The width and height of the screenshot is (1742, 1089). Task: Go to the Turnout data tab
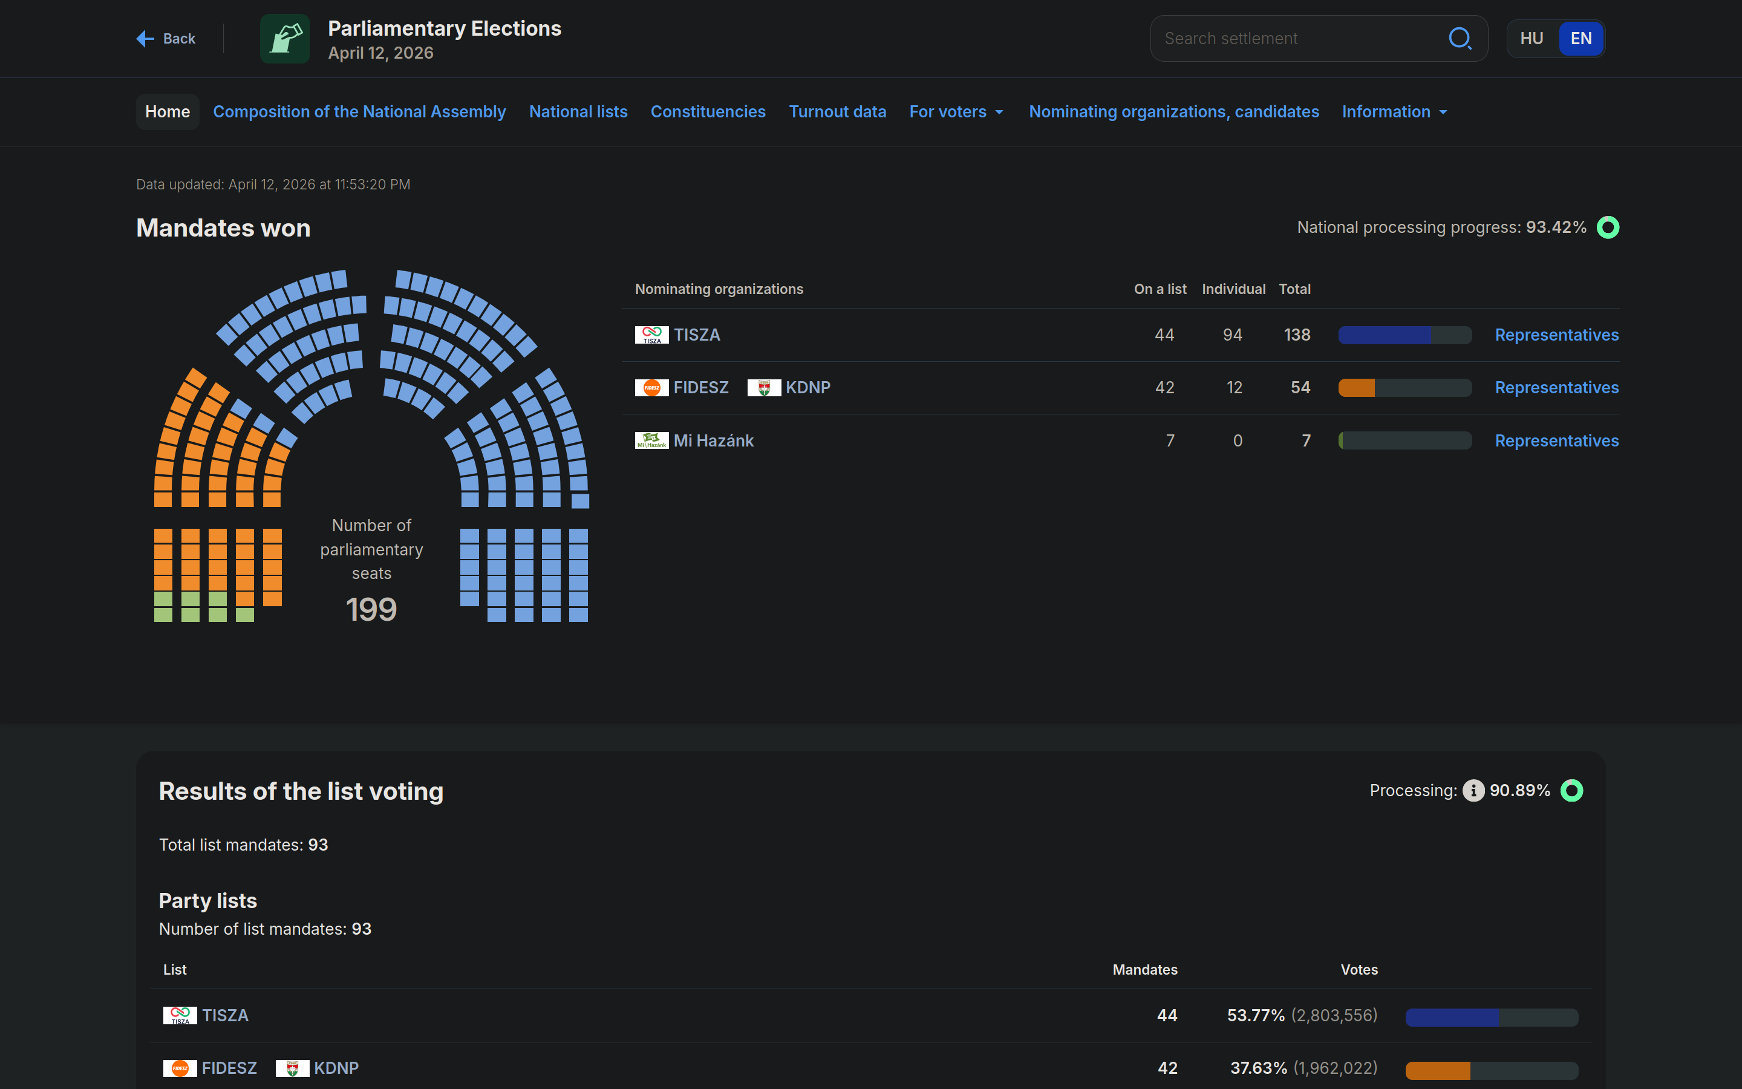[837, 112]
